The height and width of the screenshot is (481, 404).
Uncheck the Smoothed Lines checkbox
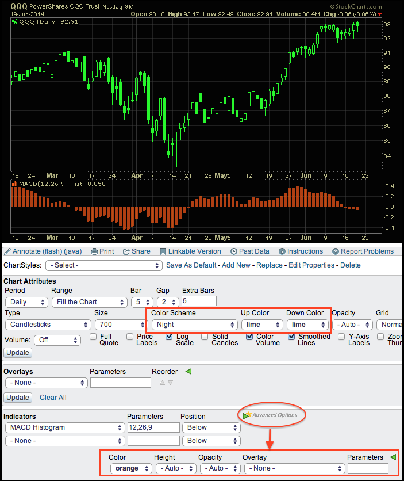pyautogui.click(x=291, y=337)
